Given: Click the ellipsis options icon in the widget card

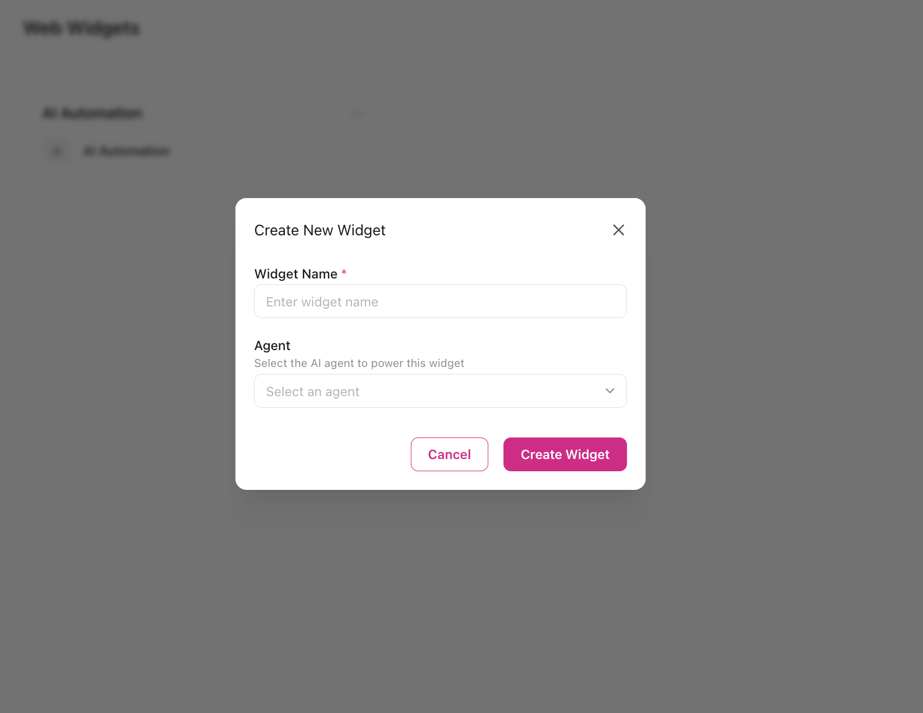Looking at the screenshot, I should [x=358, y=114].
